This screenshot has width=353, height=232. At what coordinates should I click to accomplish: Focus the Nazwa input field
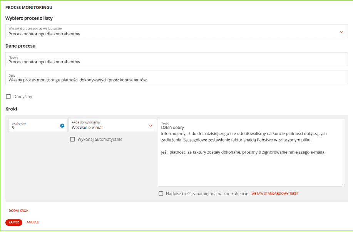pos(176,59)
